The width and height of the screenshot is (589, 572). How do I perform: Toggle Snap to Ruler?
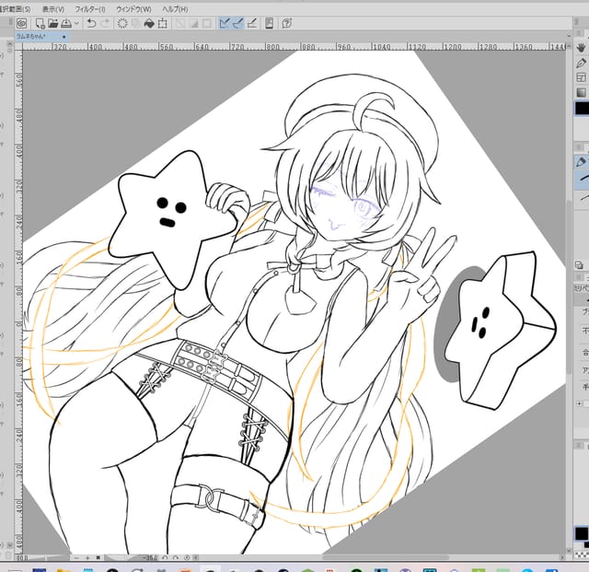[x=225, y=22]
